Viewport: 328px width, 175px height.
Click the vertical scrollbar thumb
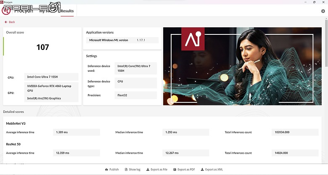tap(326, 43)
